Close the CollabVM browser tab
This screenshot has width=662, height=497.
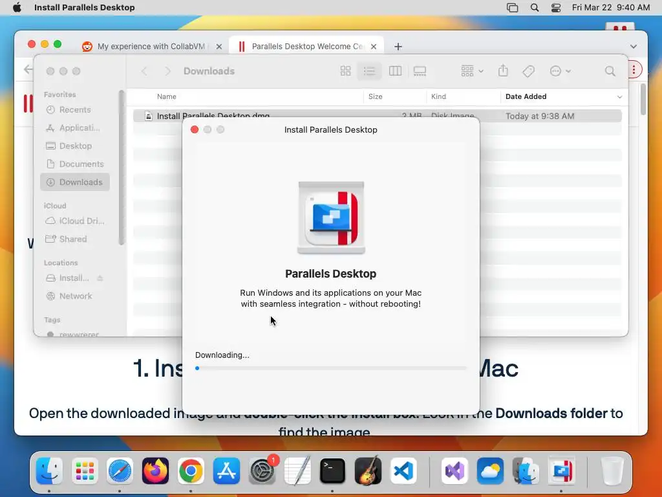pos(219,47)
